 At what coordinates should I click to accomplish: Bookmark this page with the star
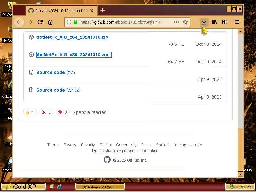click(185, 22)
